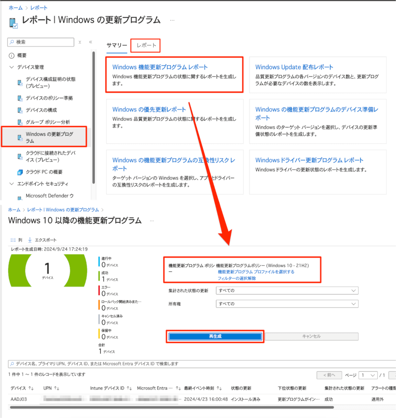The width and height of the screenshot is (396, 418).
Task: Collapse the デバイス管理 tree section
Action: point(12,67)
